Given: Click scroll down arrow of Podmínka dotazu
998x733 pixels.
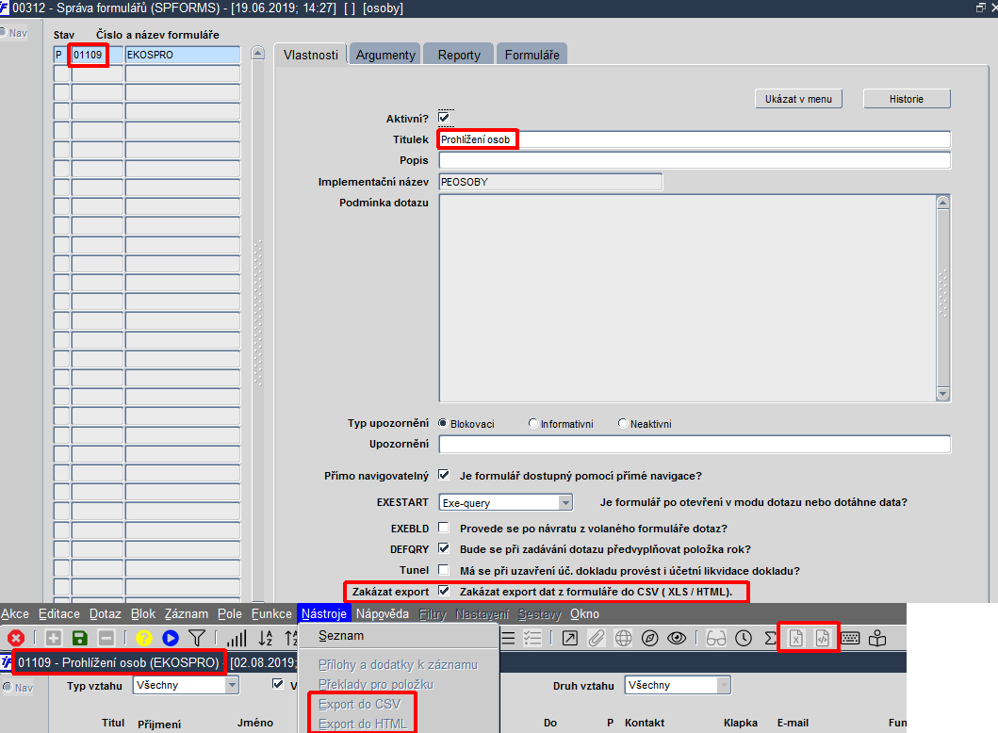Looking at the screenshot, I should (943, 395).
